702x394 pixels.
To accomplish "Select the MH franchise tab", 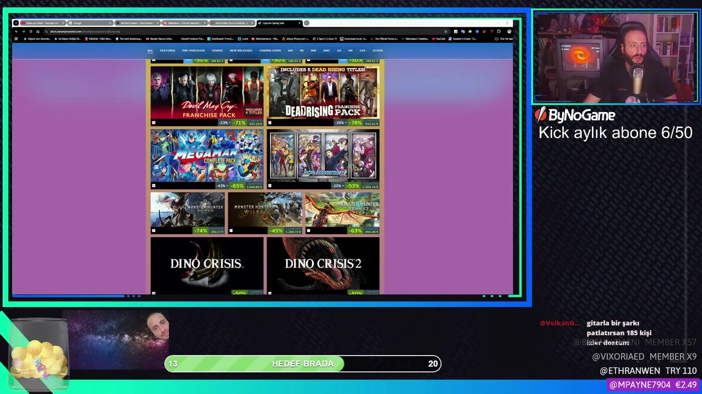I will coord(291,50).
